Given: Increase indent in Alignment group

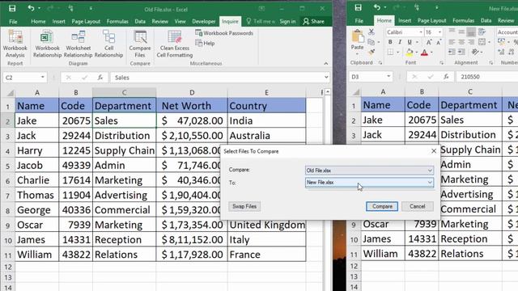Looking at the screenshot, I should click(x=461, y=52).
